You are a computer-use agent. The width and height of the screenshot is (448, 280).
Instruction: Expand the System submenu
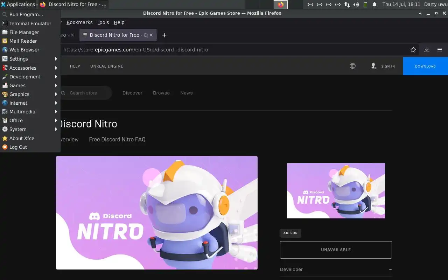30,129
